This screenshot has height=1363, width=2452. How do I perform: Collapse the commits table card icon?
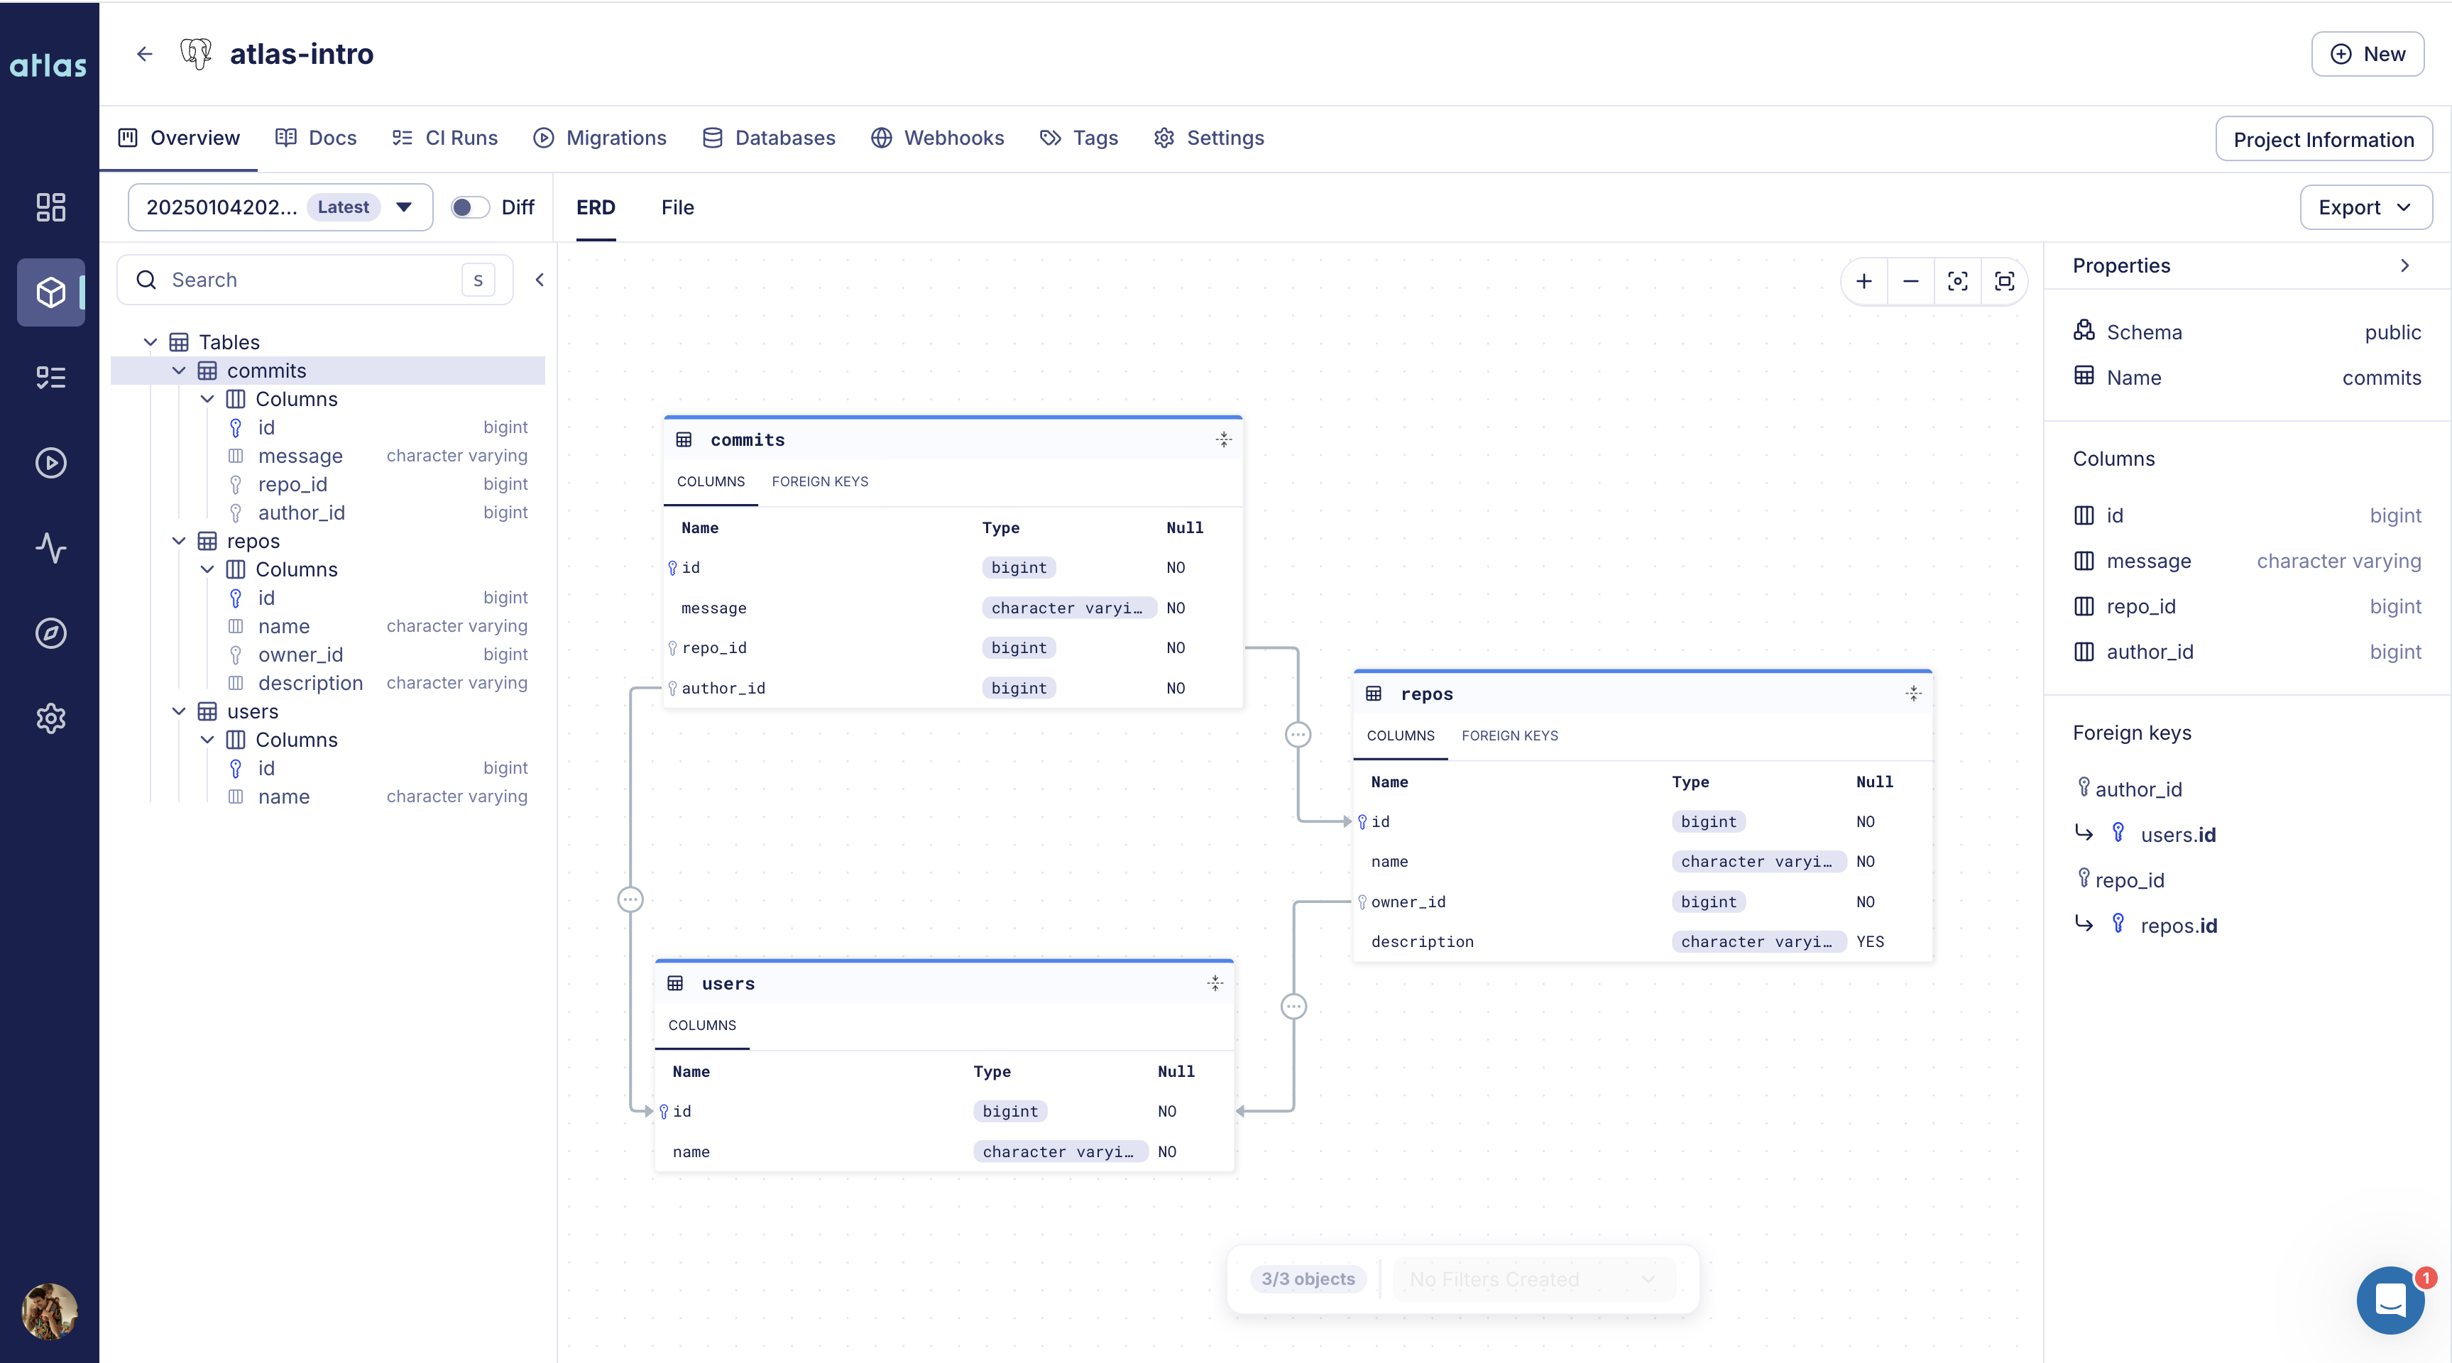click(1223, 439)
